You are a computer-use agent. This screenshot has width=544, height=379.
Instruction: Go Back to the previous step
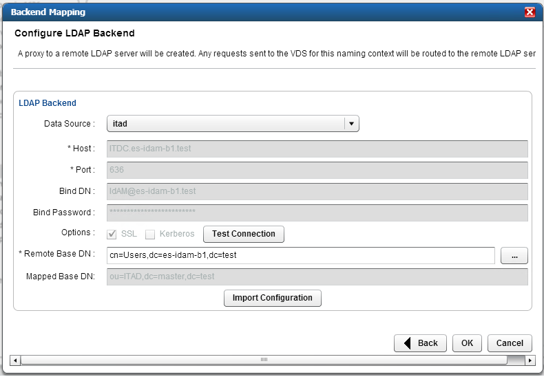420,343
